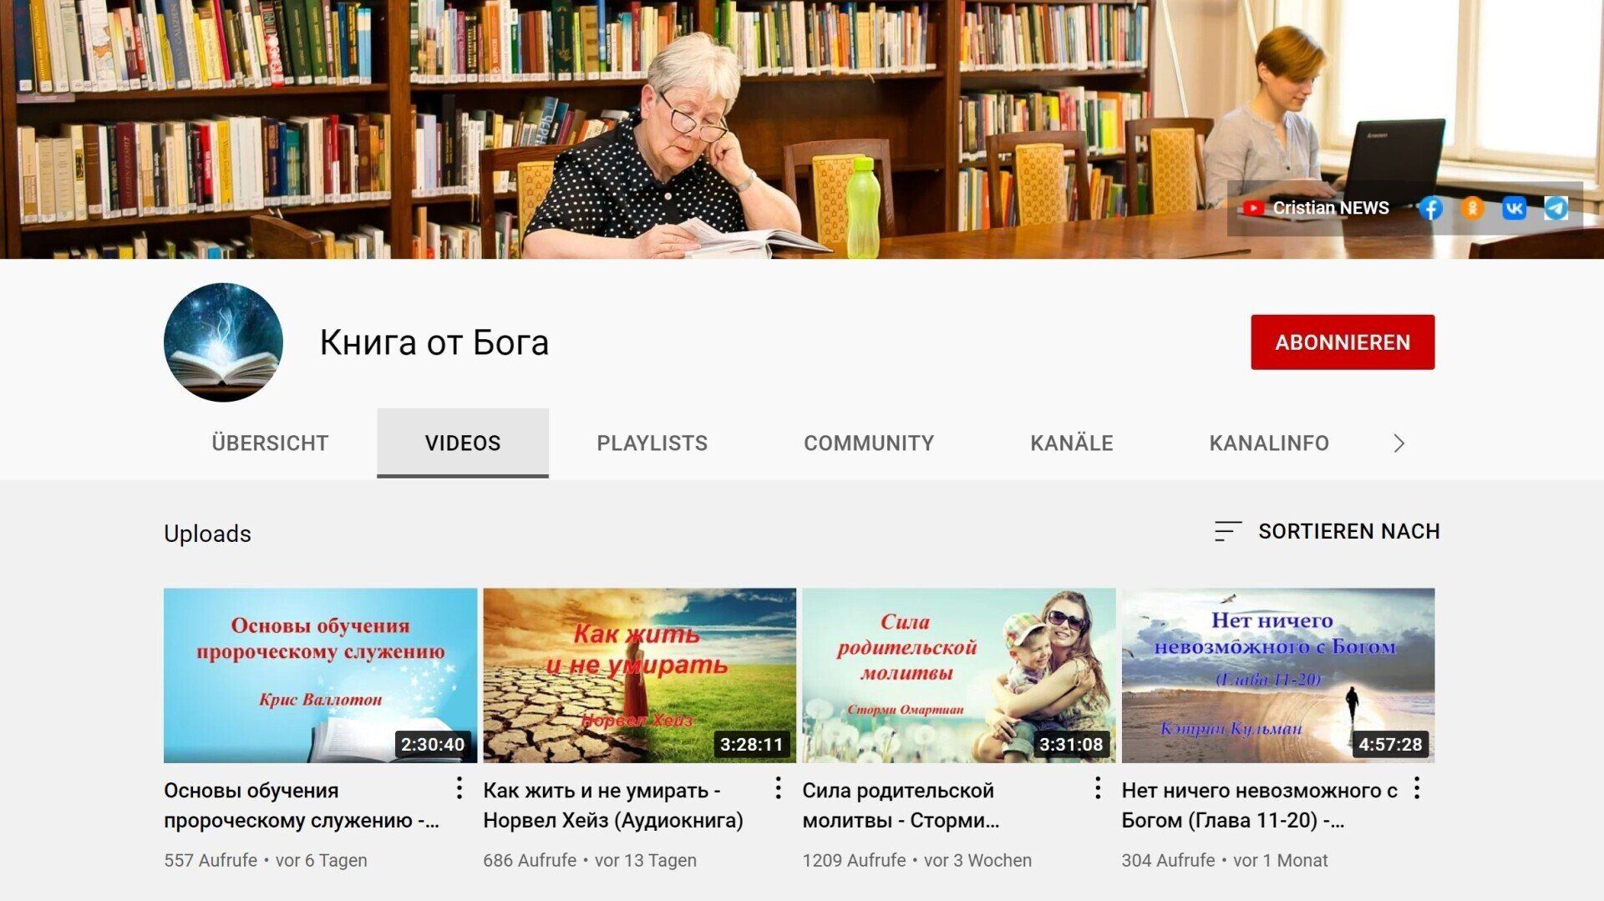This screenshot has height=901, width=1604.
Task: Click the Книга от Бога channel avatar
Action: click(x=223, y=342)
